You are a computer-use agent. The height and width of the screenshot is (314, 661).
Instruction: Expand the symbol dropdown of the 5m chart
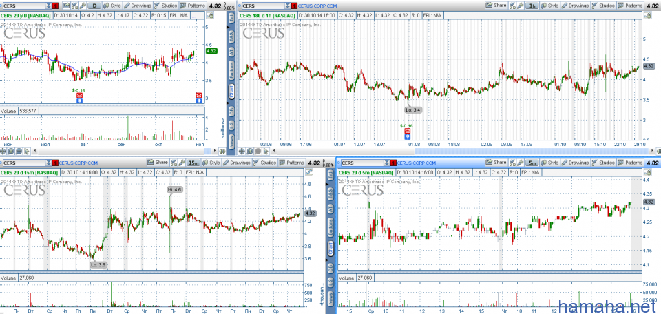(386, 163)
